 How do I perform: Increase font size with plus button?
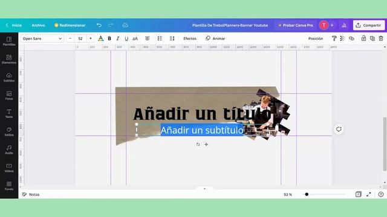[91, 39]
